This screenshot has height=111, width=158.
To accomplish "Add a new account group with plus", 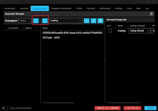I will [87, 21].
